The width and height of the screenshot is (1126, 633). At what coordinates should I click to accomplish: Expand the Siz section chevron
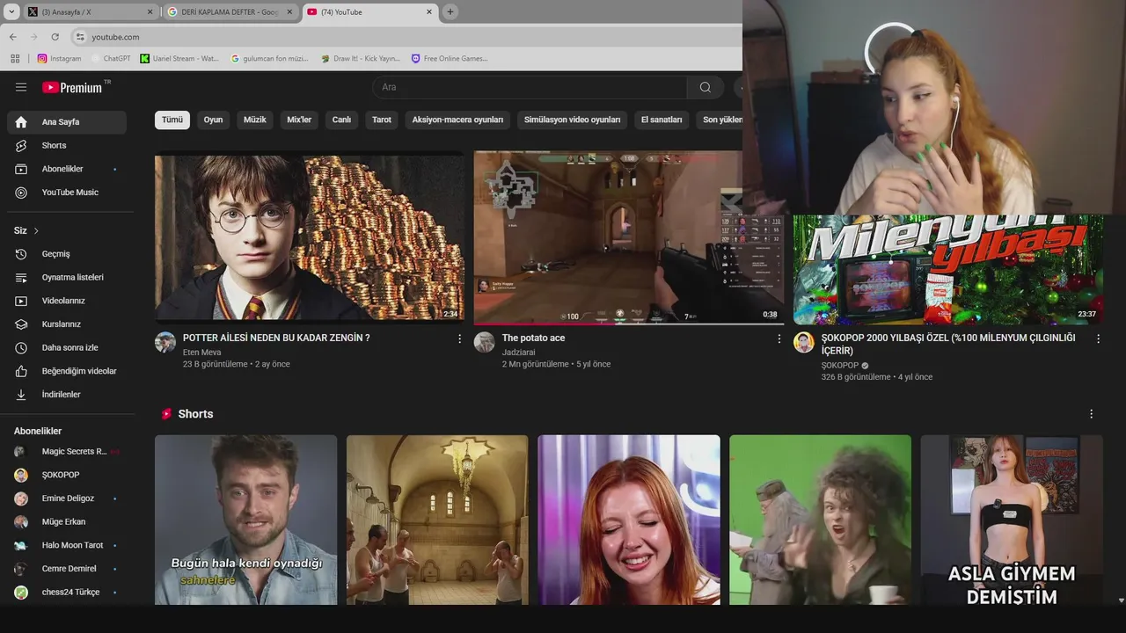36,231
